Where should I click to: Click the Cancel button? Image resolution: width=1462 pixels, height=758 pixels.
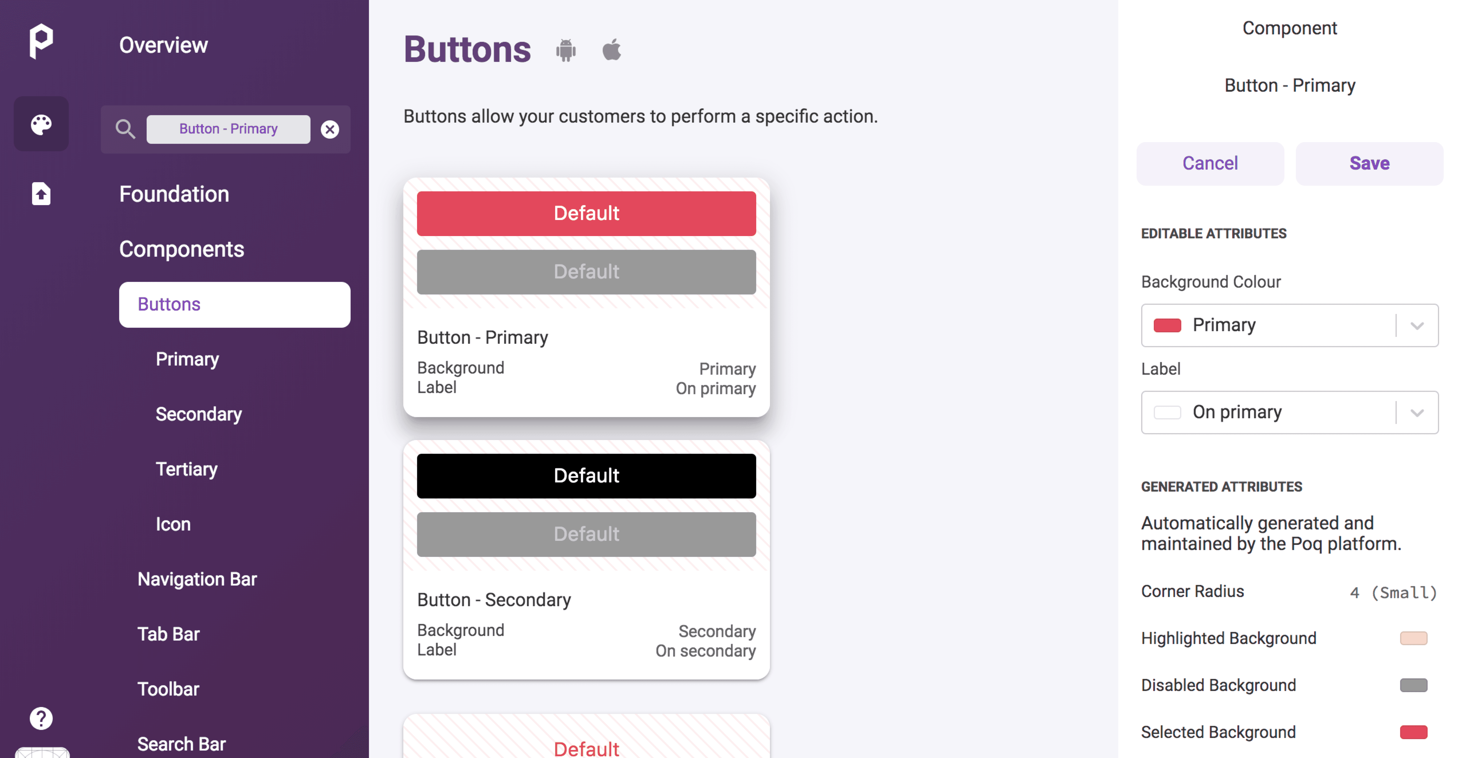click(1210, 164)
